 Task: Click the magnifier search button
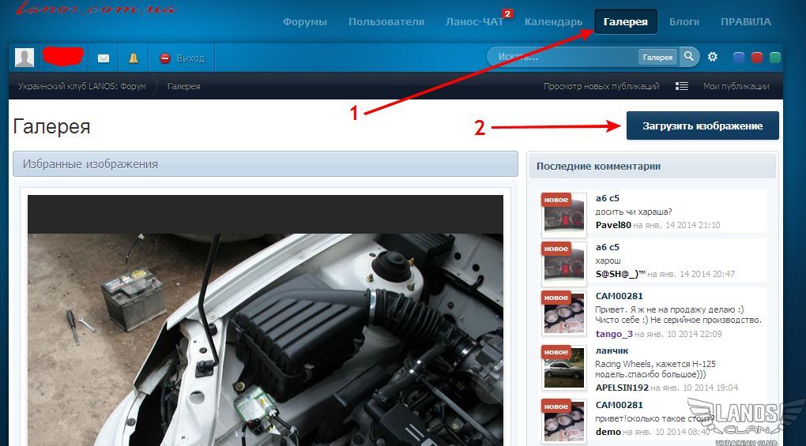[x=689, y=57]
